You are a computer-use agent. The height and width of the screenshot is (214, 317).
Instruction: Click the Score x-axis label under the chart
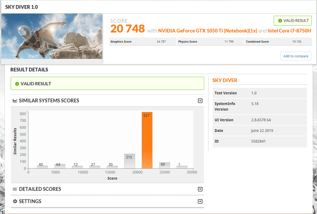(x=112, y=178)
